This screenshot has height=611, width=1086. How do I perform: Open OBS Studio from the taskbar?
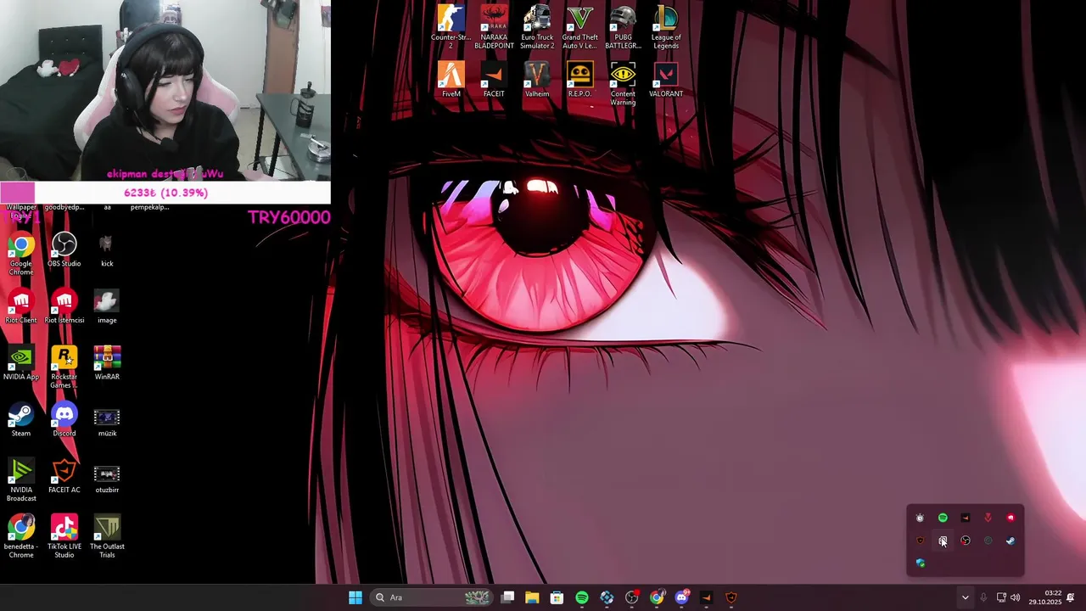(631, 597)
